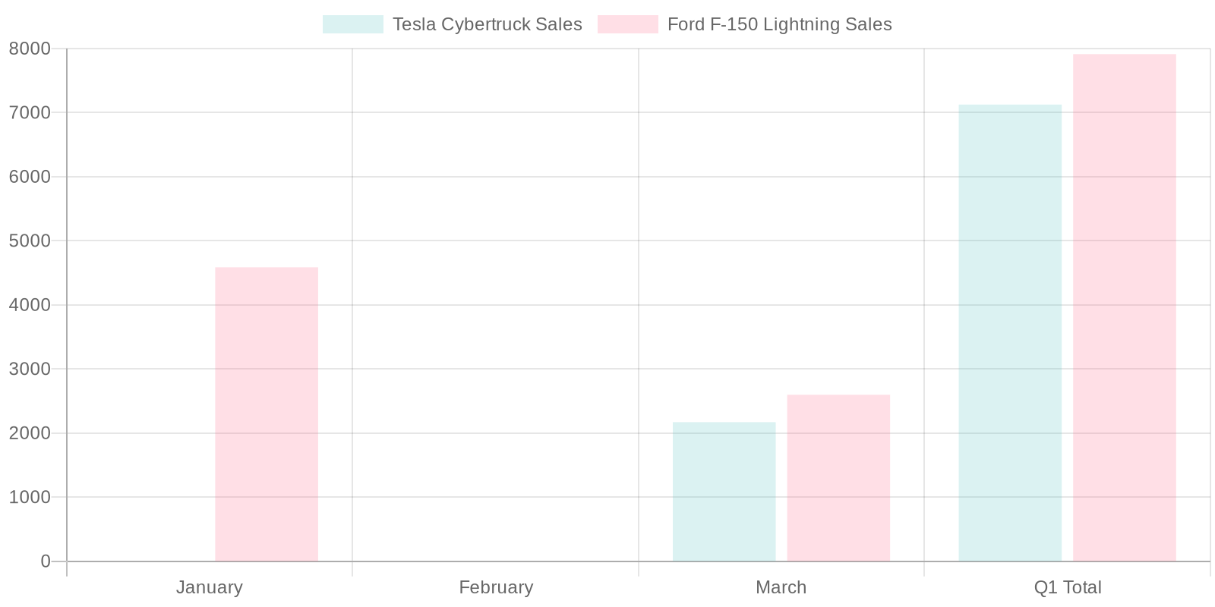
Task: Click the Q1 Total Ford F-150 Lightning bar
Action: pyautogui.click(x=1124, y=308)
